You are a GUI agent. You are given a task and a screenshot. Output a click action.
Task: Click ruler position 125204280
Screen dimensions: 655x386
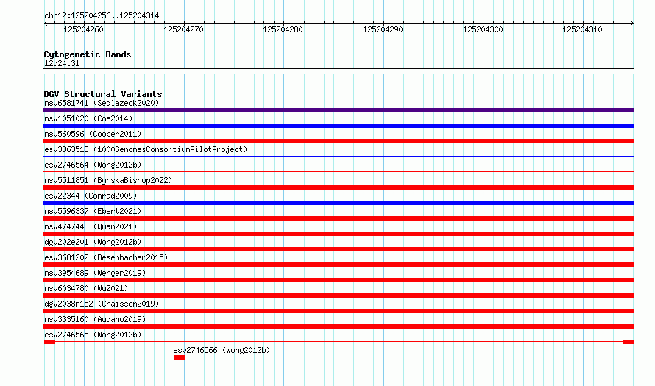pyautogui.click(x=283, y=29)
